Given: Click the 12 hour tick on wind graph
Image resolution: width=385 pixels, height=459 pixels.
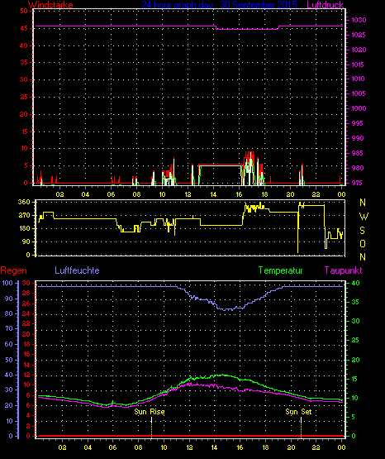Looking at the screenshot, I should click(188, 194).
